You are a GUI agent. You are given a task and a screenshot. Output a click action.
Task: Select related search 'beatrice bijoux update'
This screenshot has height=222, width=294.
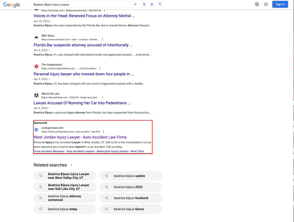131,176
